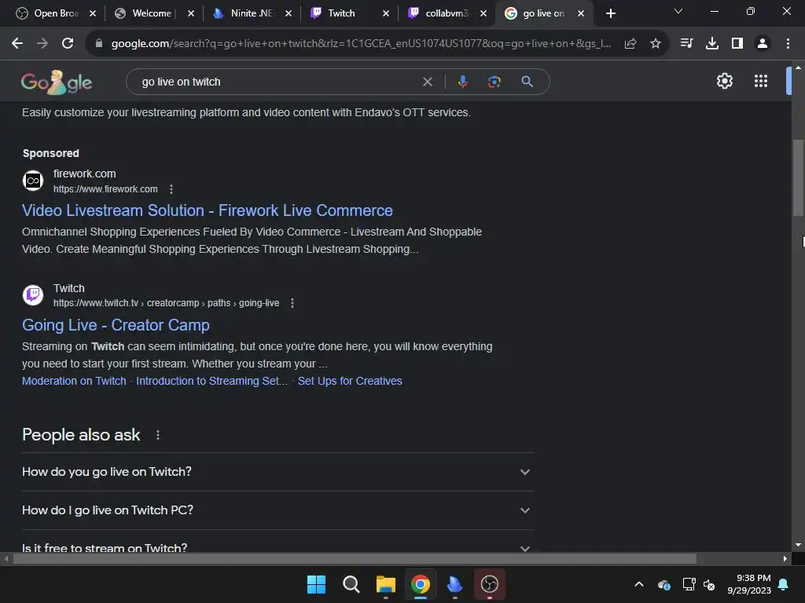Go back to previous page
The width and height of the screenshot is (805, 603).
pos(17,44)
